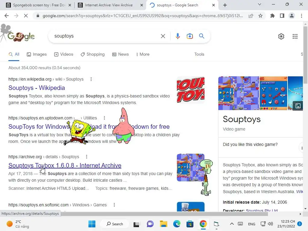Open options for the archive.org result
Screen dimensions: 308x231
87,156
